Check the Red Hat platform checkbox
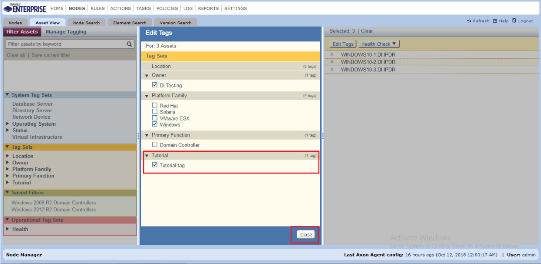Screen dimensions: 541x264 [x=155, y=106]
